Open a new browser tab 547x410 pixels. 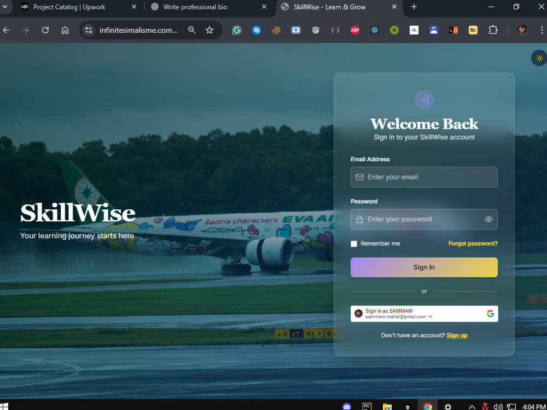pos(414,7)
